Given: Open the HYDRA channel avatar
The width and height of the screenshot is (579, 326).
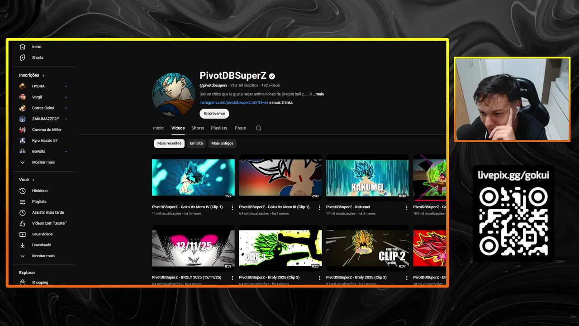Looking at the screenshot, I should click(23, 86).
